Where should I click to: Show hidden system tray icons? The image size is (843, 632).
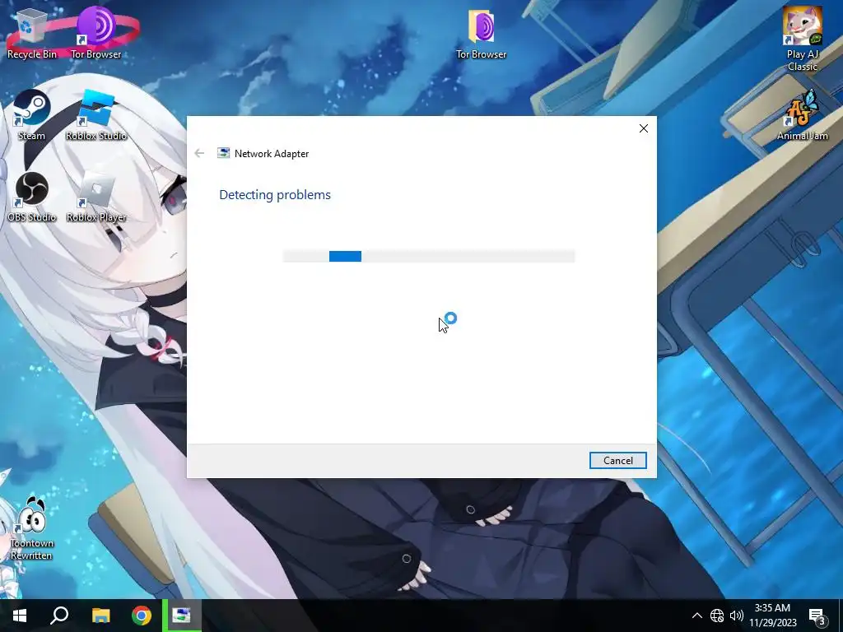pos(696,616)
